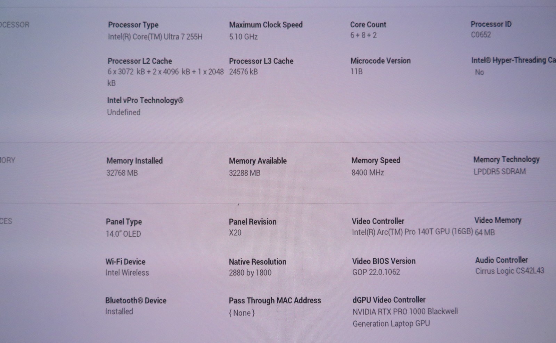Select the L2 cache value starting "6 x 3072 kB"
Image resolution: width=556 pixels, height=343 pixels.
point(165,77)
